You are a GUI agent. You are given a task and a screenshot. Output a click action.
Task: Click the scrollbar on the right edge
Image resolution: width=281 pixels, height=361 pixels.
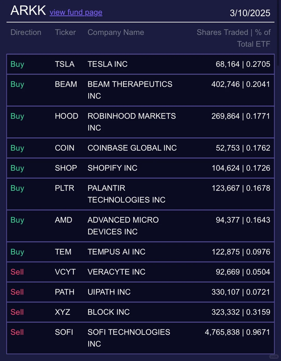(278, 34)
